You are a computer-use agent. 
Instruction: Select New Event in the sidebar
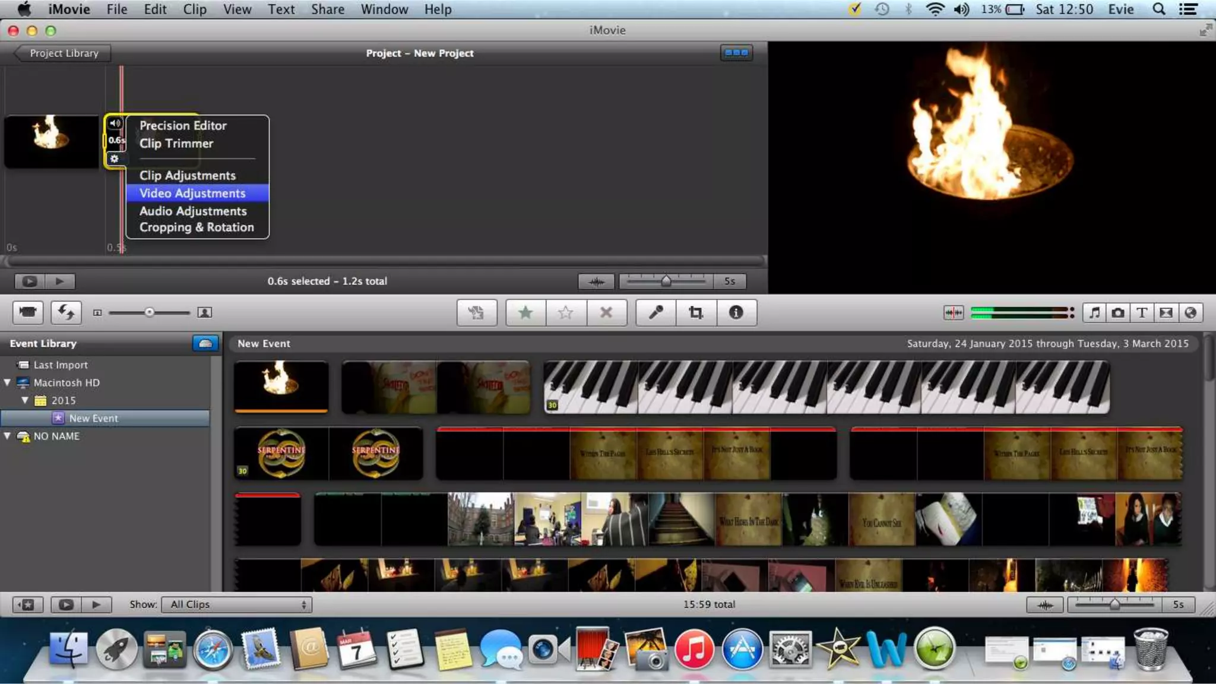pos(106,418)
